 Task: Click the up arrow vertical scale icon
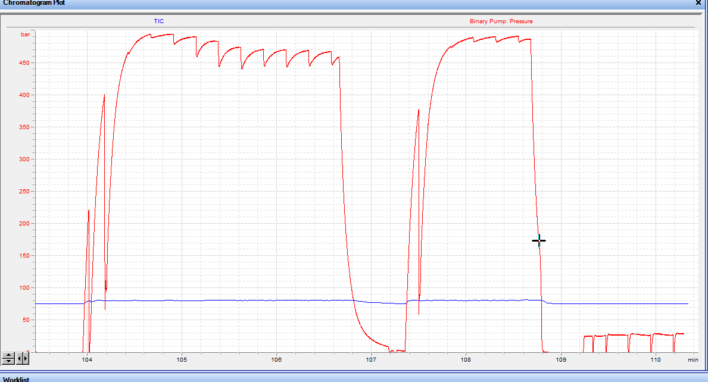(x=8, y=355)
